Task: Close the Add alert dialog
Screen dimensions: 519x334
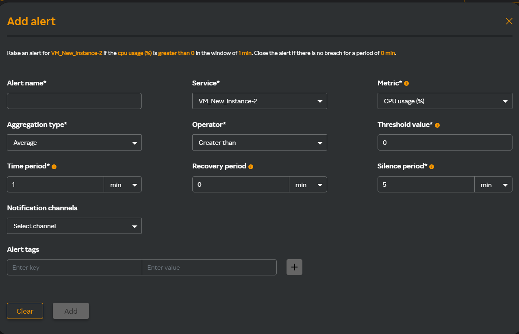Action: pyautogui.click(x=509, y=22)
